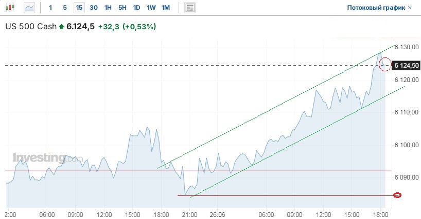Click the 6 124,50 current price label
This screenshot has height=219, width=421.
click(407, 65)
